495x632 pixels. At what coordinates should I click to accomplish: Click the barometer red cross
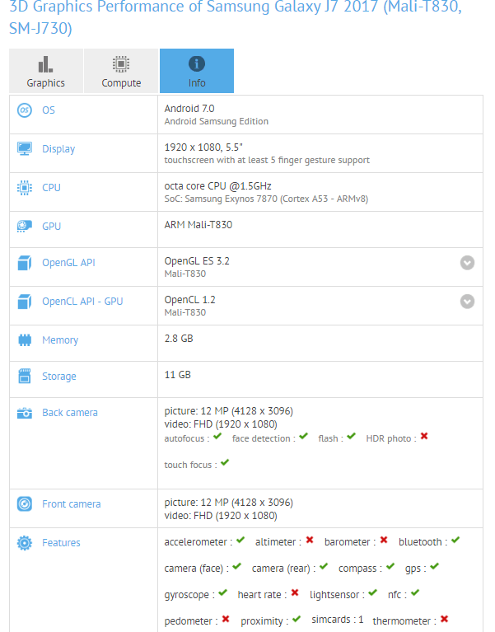(384, 540)
